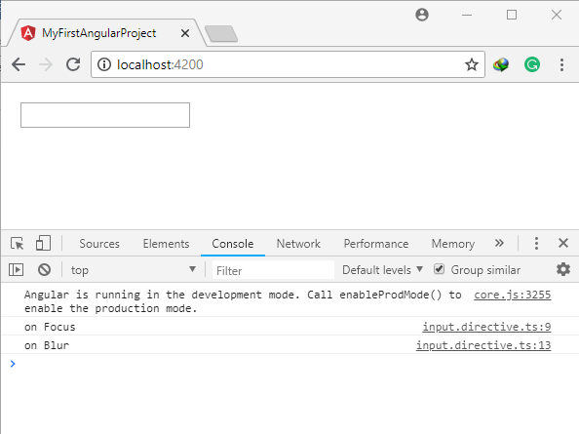Open the Grammarly extension icon

tap(532, 64)
